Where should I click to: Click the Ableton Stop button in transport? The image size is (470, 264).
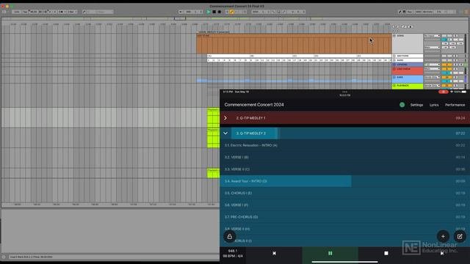[x=214, y=12]
